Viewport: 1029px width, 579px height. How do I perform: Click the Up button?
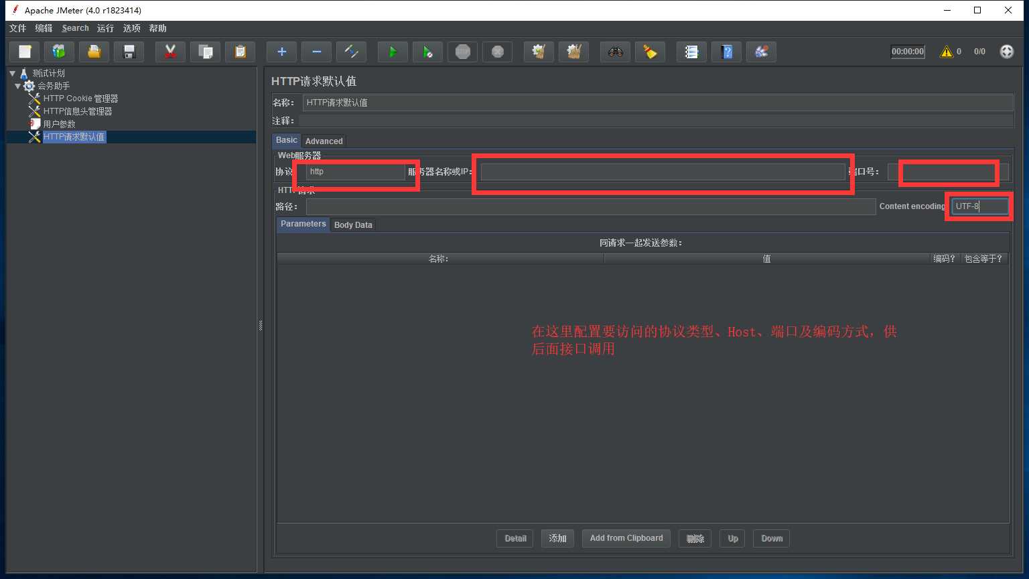click(733, 538)
